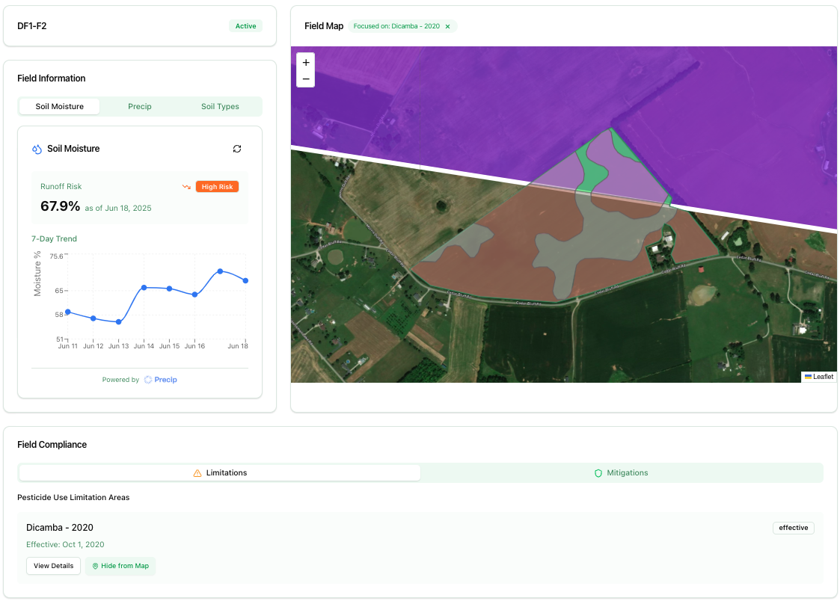Zoom out on the Field Map
The height and width of the screenshot is (604, 840).
pyautogui.click(x=305, y=77)
